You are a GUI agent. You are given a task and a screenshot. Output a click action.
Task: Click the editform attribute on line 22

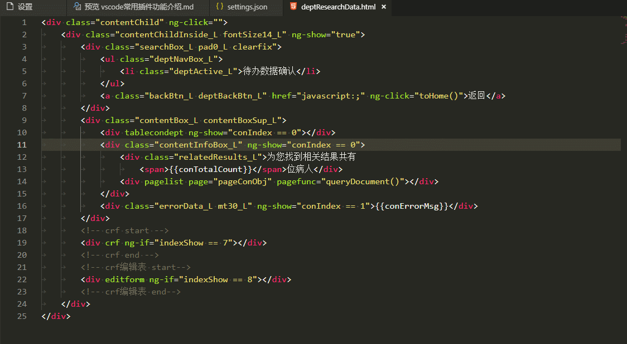click(x=125, y=280)
